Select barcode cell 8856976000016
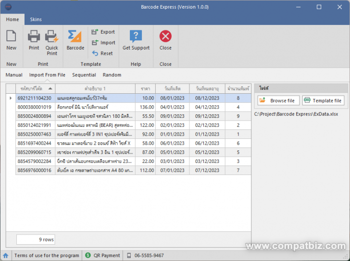Screen dimensions: 350x261 [x=35, y=171]
